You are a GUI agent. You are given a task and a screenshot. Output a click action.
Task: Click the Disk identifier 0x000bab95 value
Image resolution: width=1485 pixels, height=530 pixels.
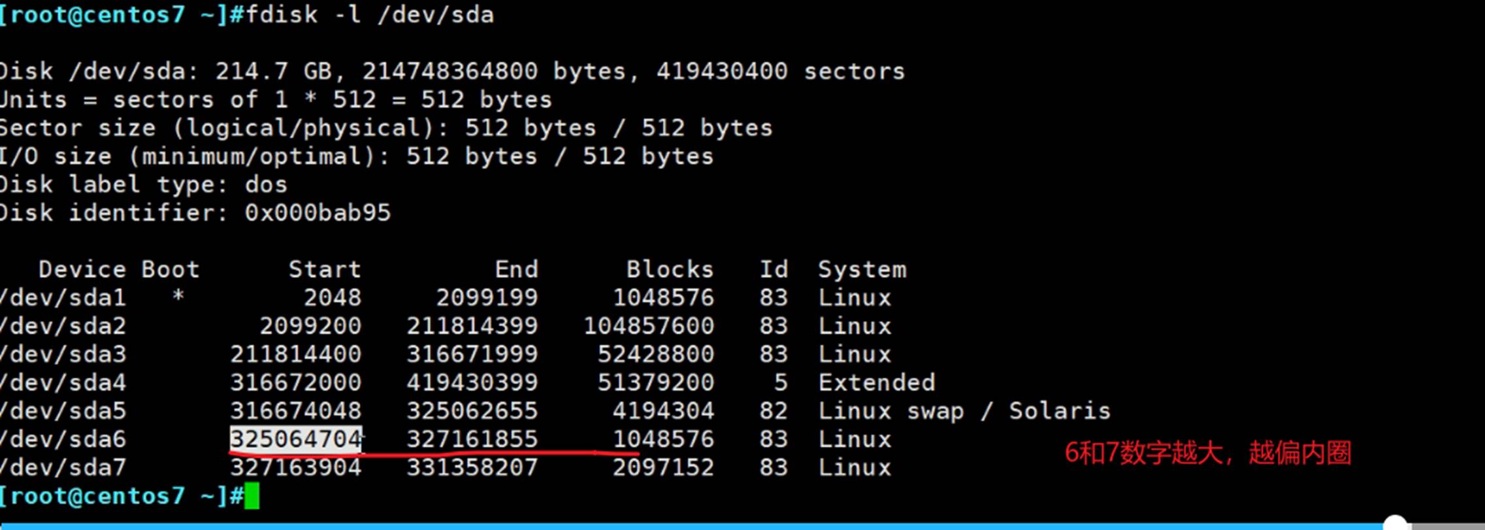click(x=318, y=213)
